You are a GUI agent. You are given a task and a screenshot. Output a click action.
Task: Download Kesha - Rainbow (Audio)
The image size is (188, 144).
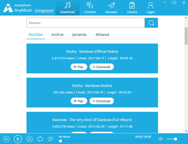pyautogui.click(x=102, y=101)
